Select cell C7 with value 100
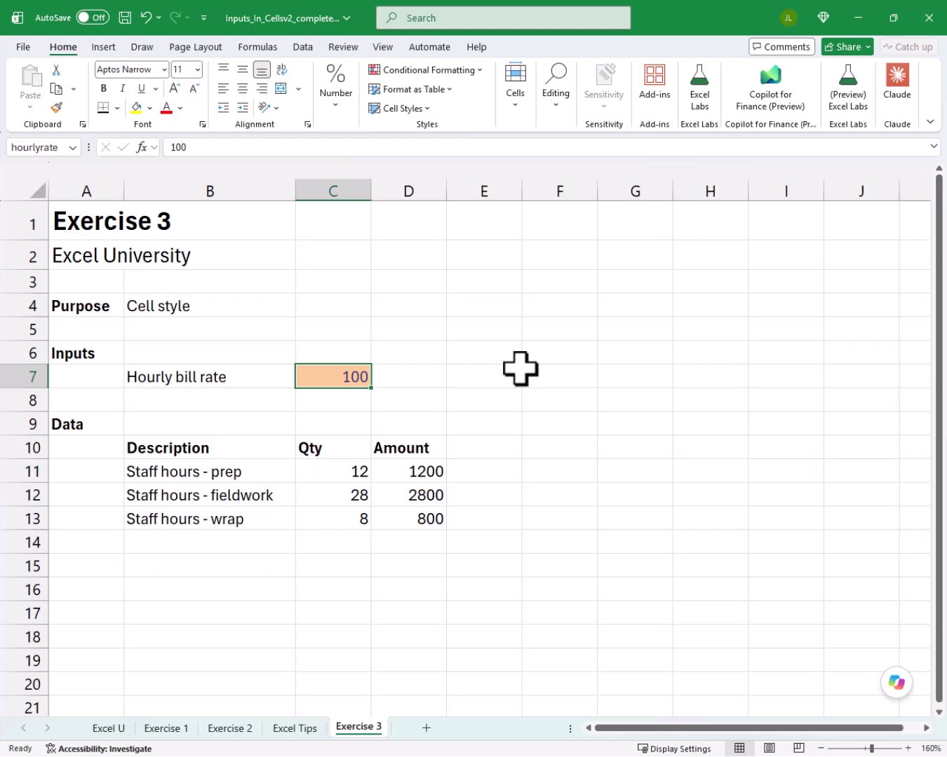The height and width of the screenshot is (757, 947). (x=333, y=376)
